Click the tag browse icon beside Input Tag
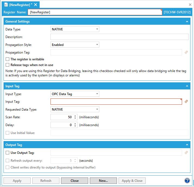Image resolution: width=194 pixels, height=187 pixels. (186, 101)
